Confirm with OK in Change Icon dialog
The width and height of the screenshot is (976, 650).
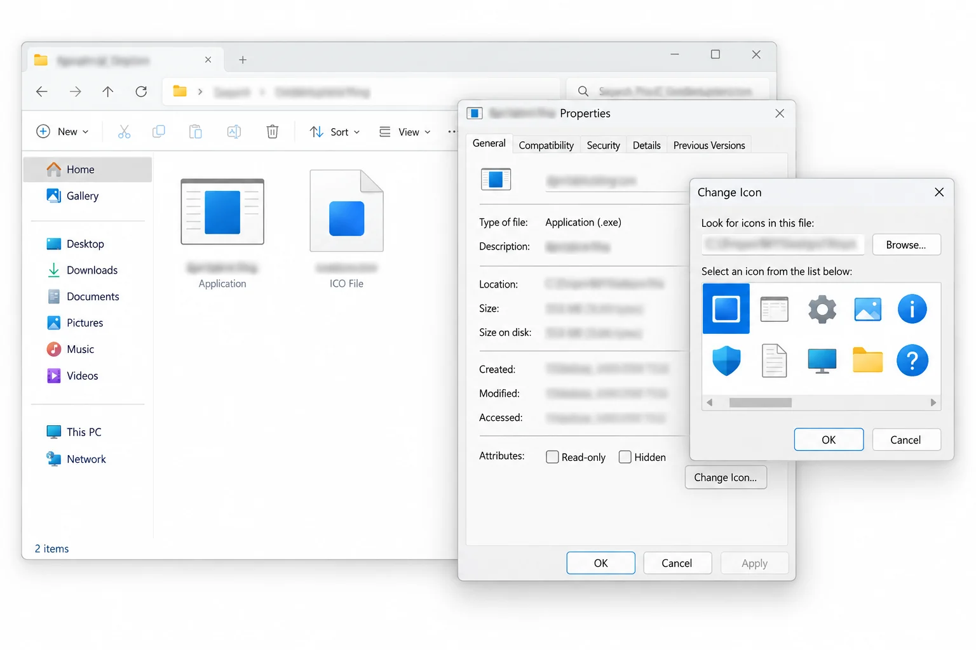[x=829, y=440]
